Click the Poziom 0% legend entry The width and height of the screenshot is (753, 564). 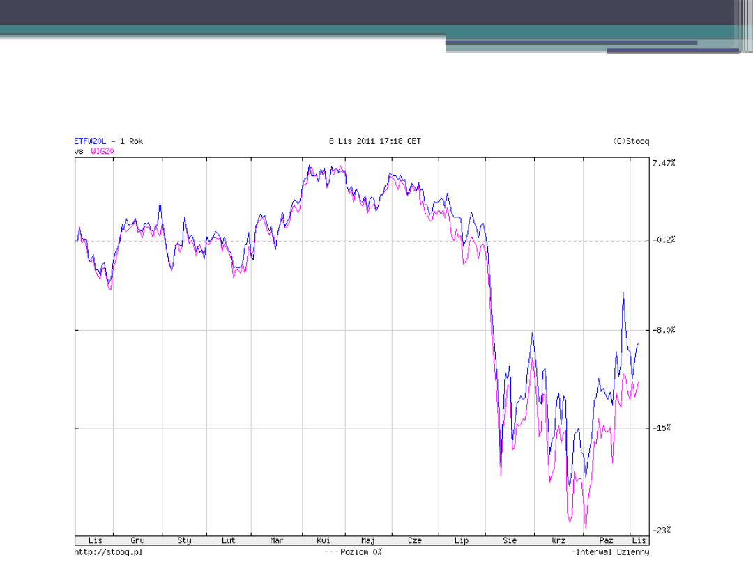360,552
